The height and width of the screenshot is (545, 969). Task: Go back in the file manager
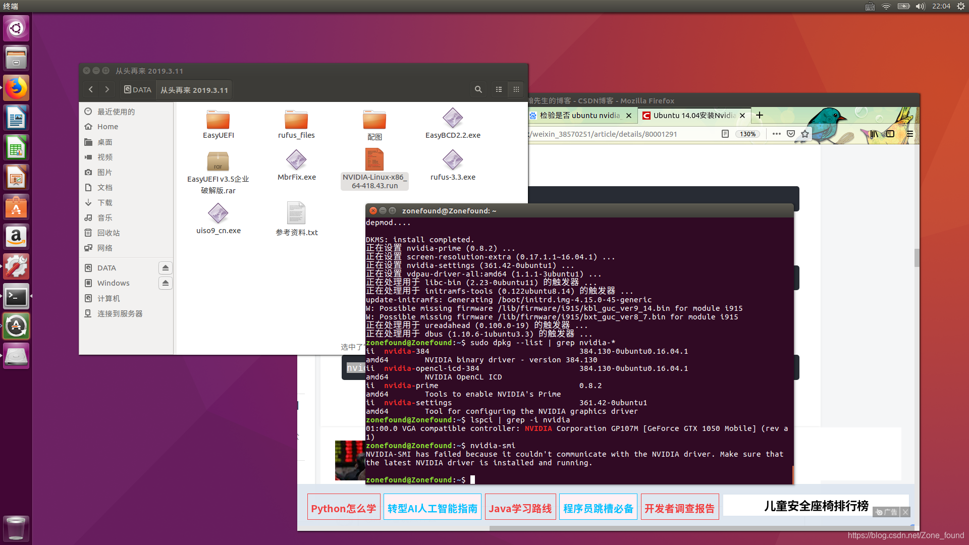pos(91,89)
